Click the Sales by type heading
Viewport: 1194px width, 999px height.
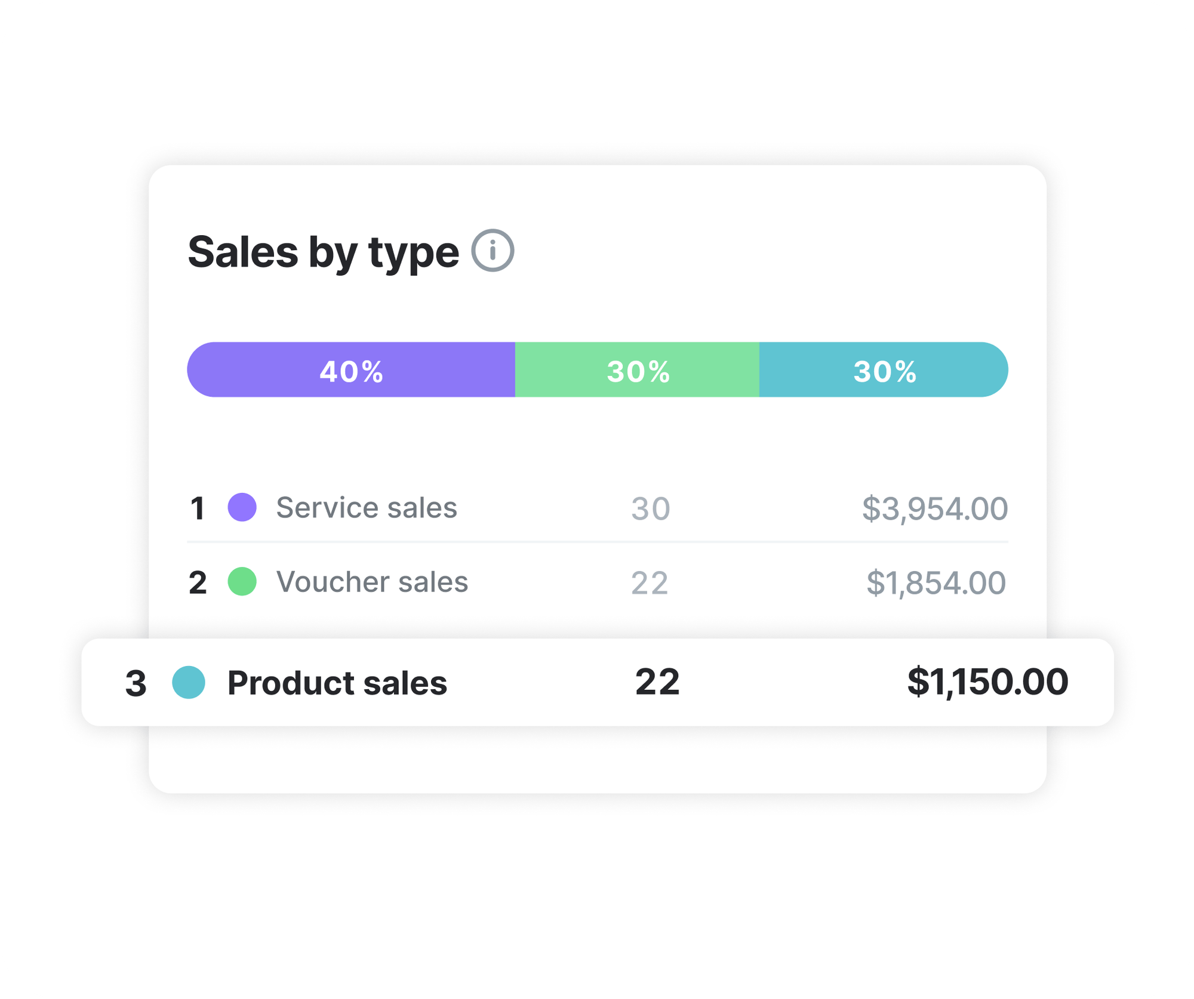tap(323, 252)
